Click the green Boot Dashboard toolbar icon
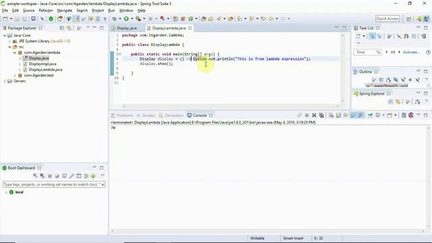 (51, 19)
